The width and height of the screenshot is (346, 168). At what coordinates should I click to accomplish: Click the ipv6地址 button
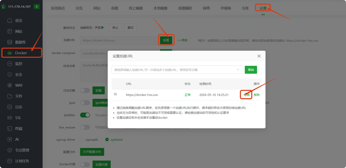click(x=100, y=103)
